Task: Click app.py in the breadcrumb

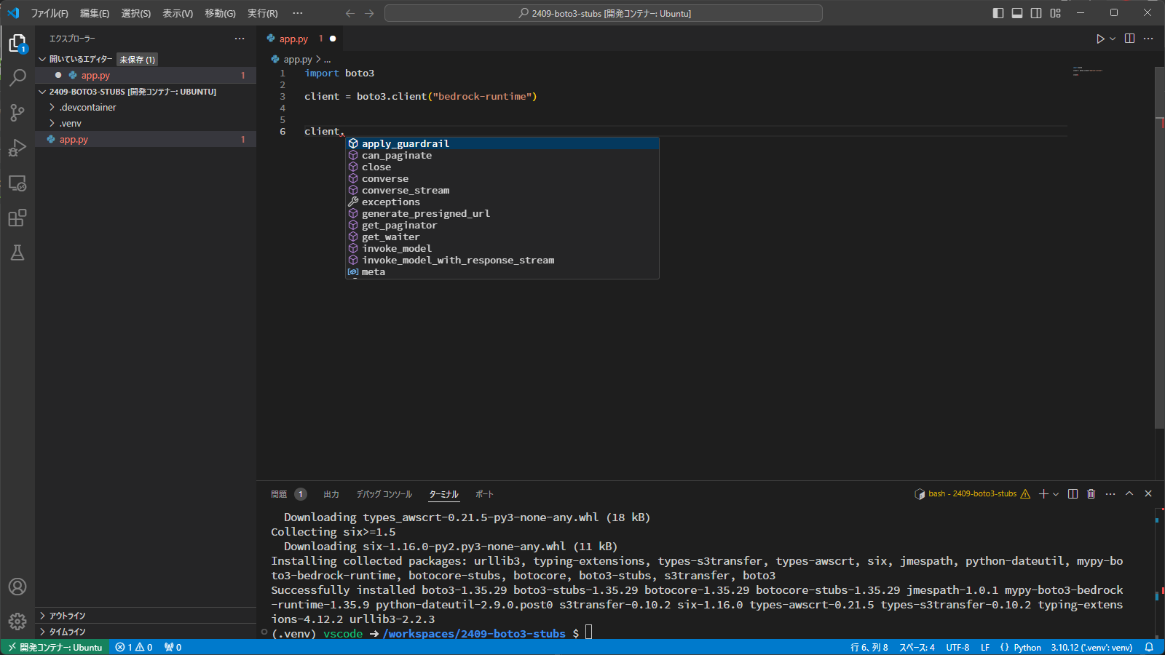Action: (x=298, y=60)
